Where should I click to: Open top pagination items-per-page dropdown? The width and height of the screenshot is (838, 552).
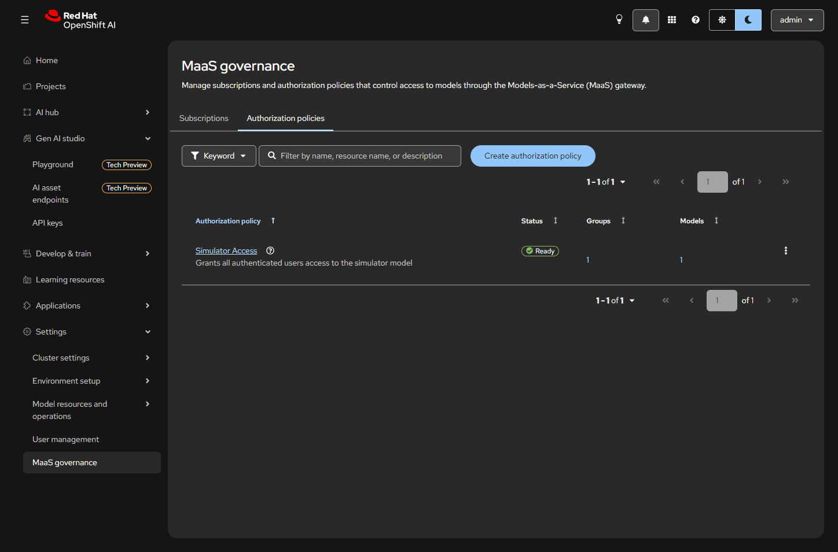pos(606,182)
